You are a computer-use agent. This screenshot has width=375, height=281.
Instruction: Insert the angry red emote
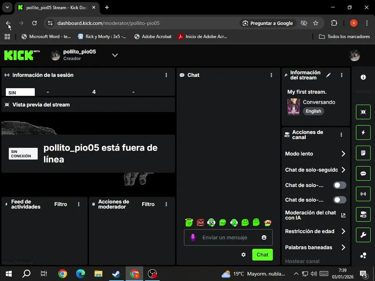point(200,222)
